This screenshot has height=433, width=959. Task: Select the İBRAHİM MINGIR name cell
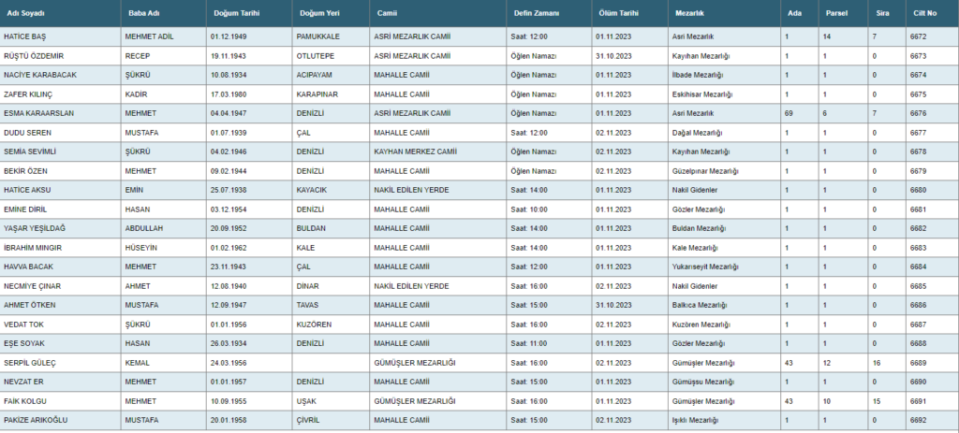(35, 248)
